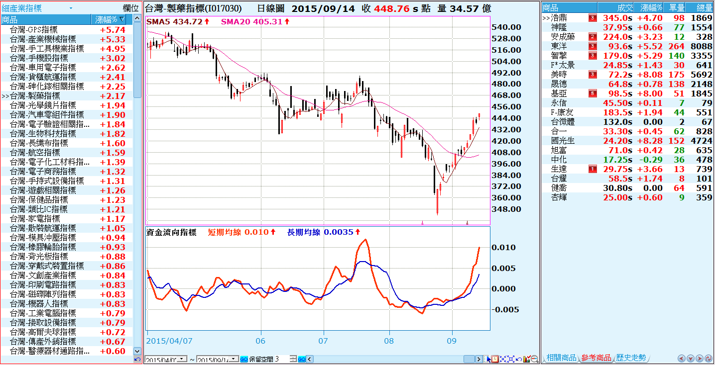The height and width of the screenshot is (365, 715).
Task: Click industry list scrollbar down arrow
Action: [137, 351]
